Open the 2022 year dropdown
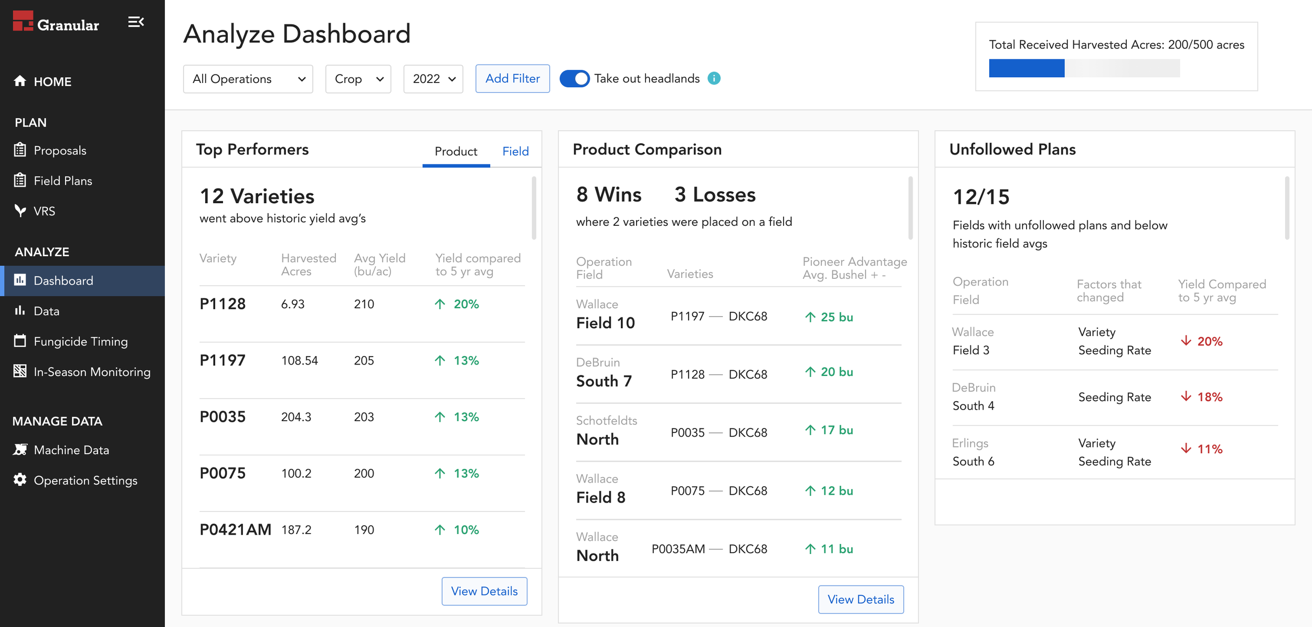The width and height of the screenshot is (1312, 627). pyautogui.click(x=433, y=79)
